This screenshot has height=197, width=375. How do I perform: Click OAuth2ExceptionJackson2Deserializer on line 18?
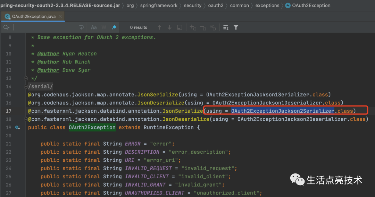(292, 119)
